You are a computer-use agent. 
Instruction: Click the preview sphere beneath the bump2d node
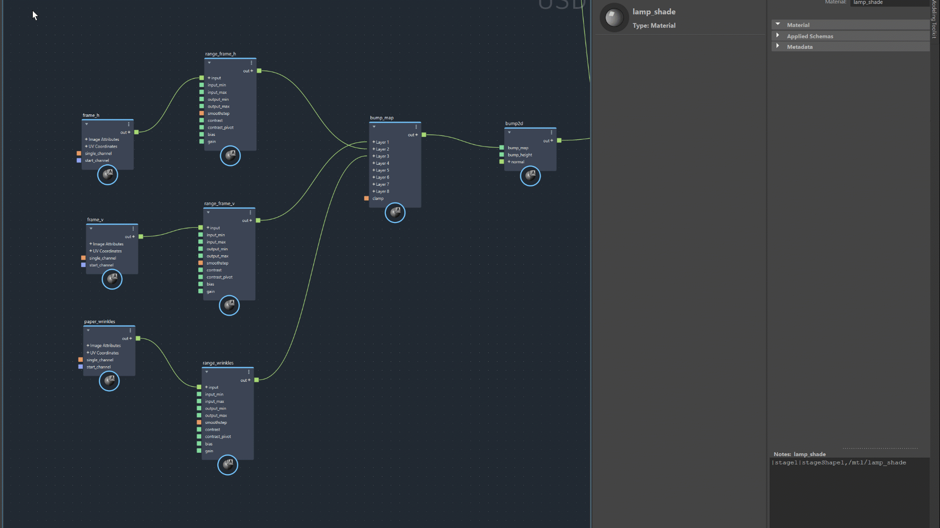click(x=530, y=176)
